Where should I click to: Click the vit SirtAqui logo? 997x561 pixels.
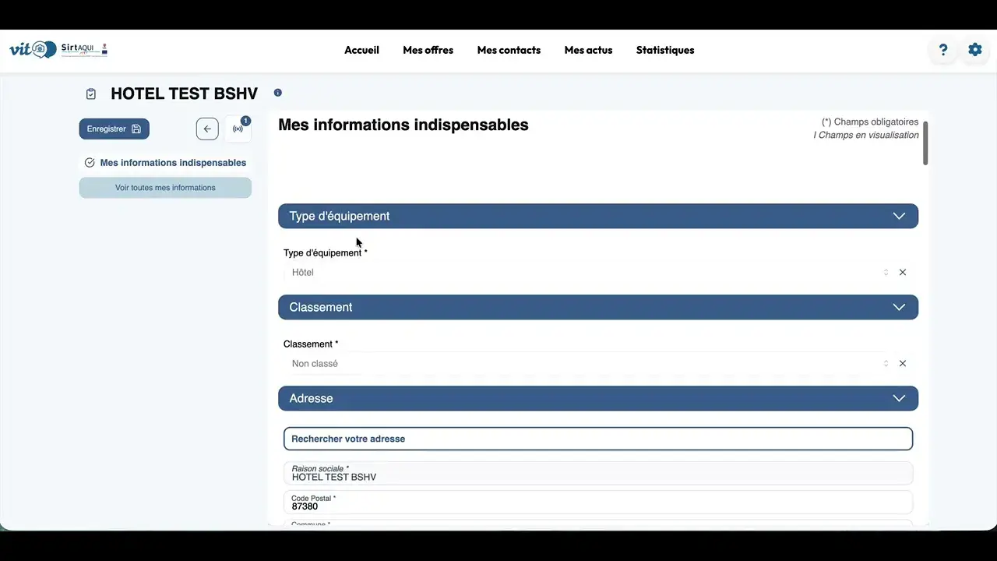click(x=58, y=50)
